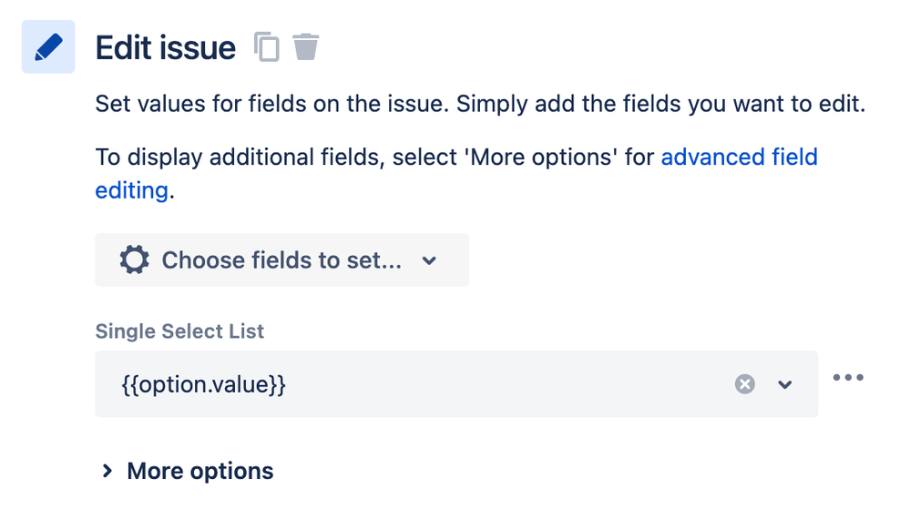
Task: Expand the More options chevron
Action: tap(107, 471)
